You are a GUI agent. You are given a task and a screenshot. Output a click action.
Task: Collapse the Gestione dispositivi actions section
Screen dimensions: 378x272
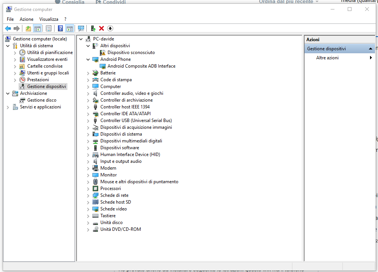370,49
